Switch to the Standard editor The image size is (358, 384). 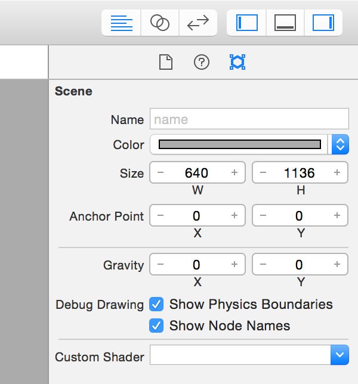click(121, 23)
